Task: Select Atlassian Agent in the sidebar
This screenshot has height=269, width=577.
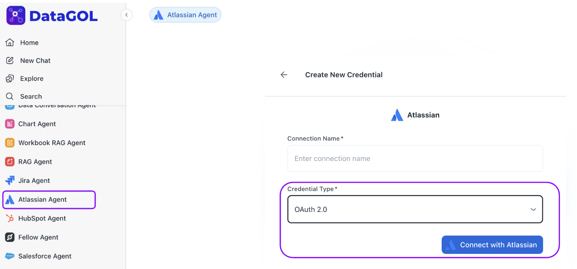Action: pos(42,199)
